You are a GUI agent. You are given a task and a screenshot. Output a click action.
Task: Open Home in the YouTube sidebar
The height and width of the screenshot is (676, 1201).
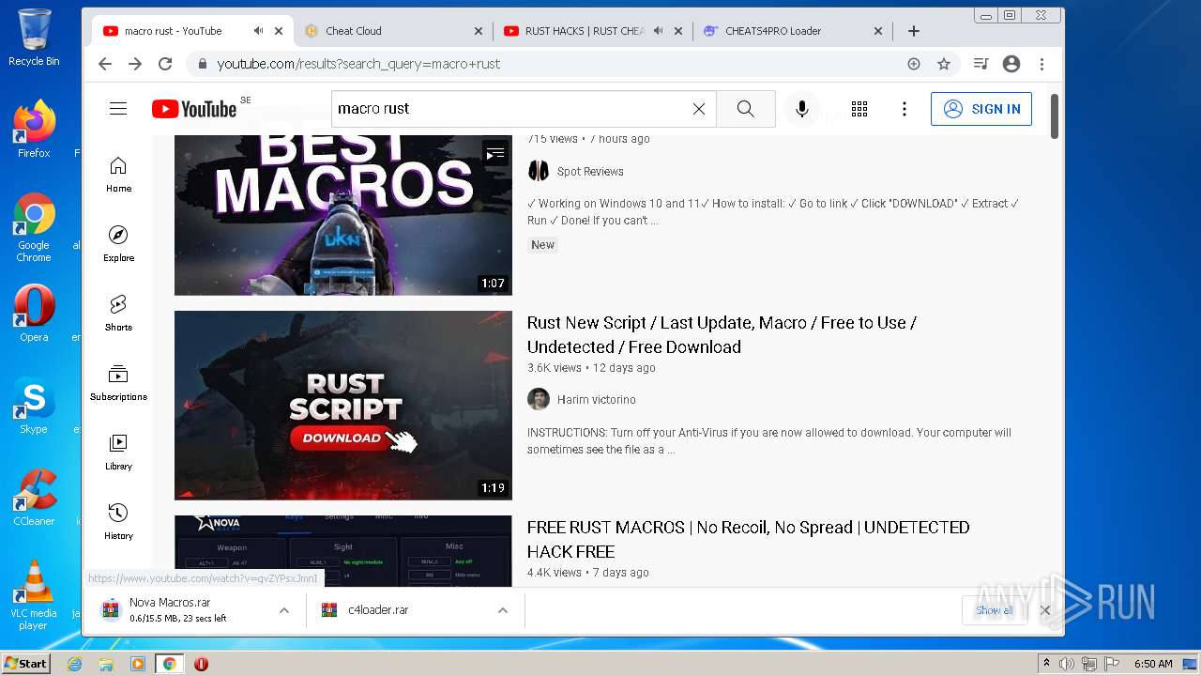pyautogui.click(x=118, y=175)
